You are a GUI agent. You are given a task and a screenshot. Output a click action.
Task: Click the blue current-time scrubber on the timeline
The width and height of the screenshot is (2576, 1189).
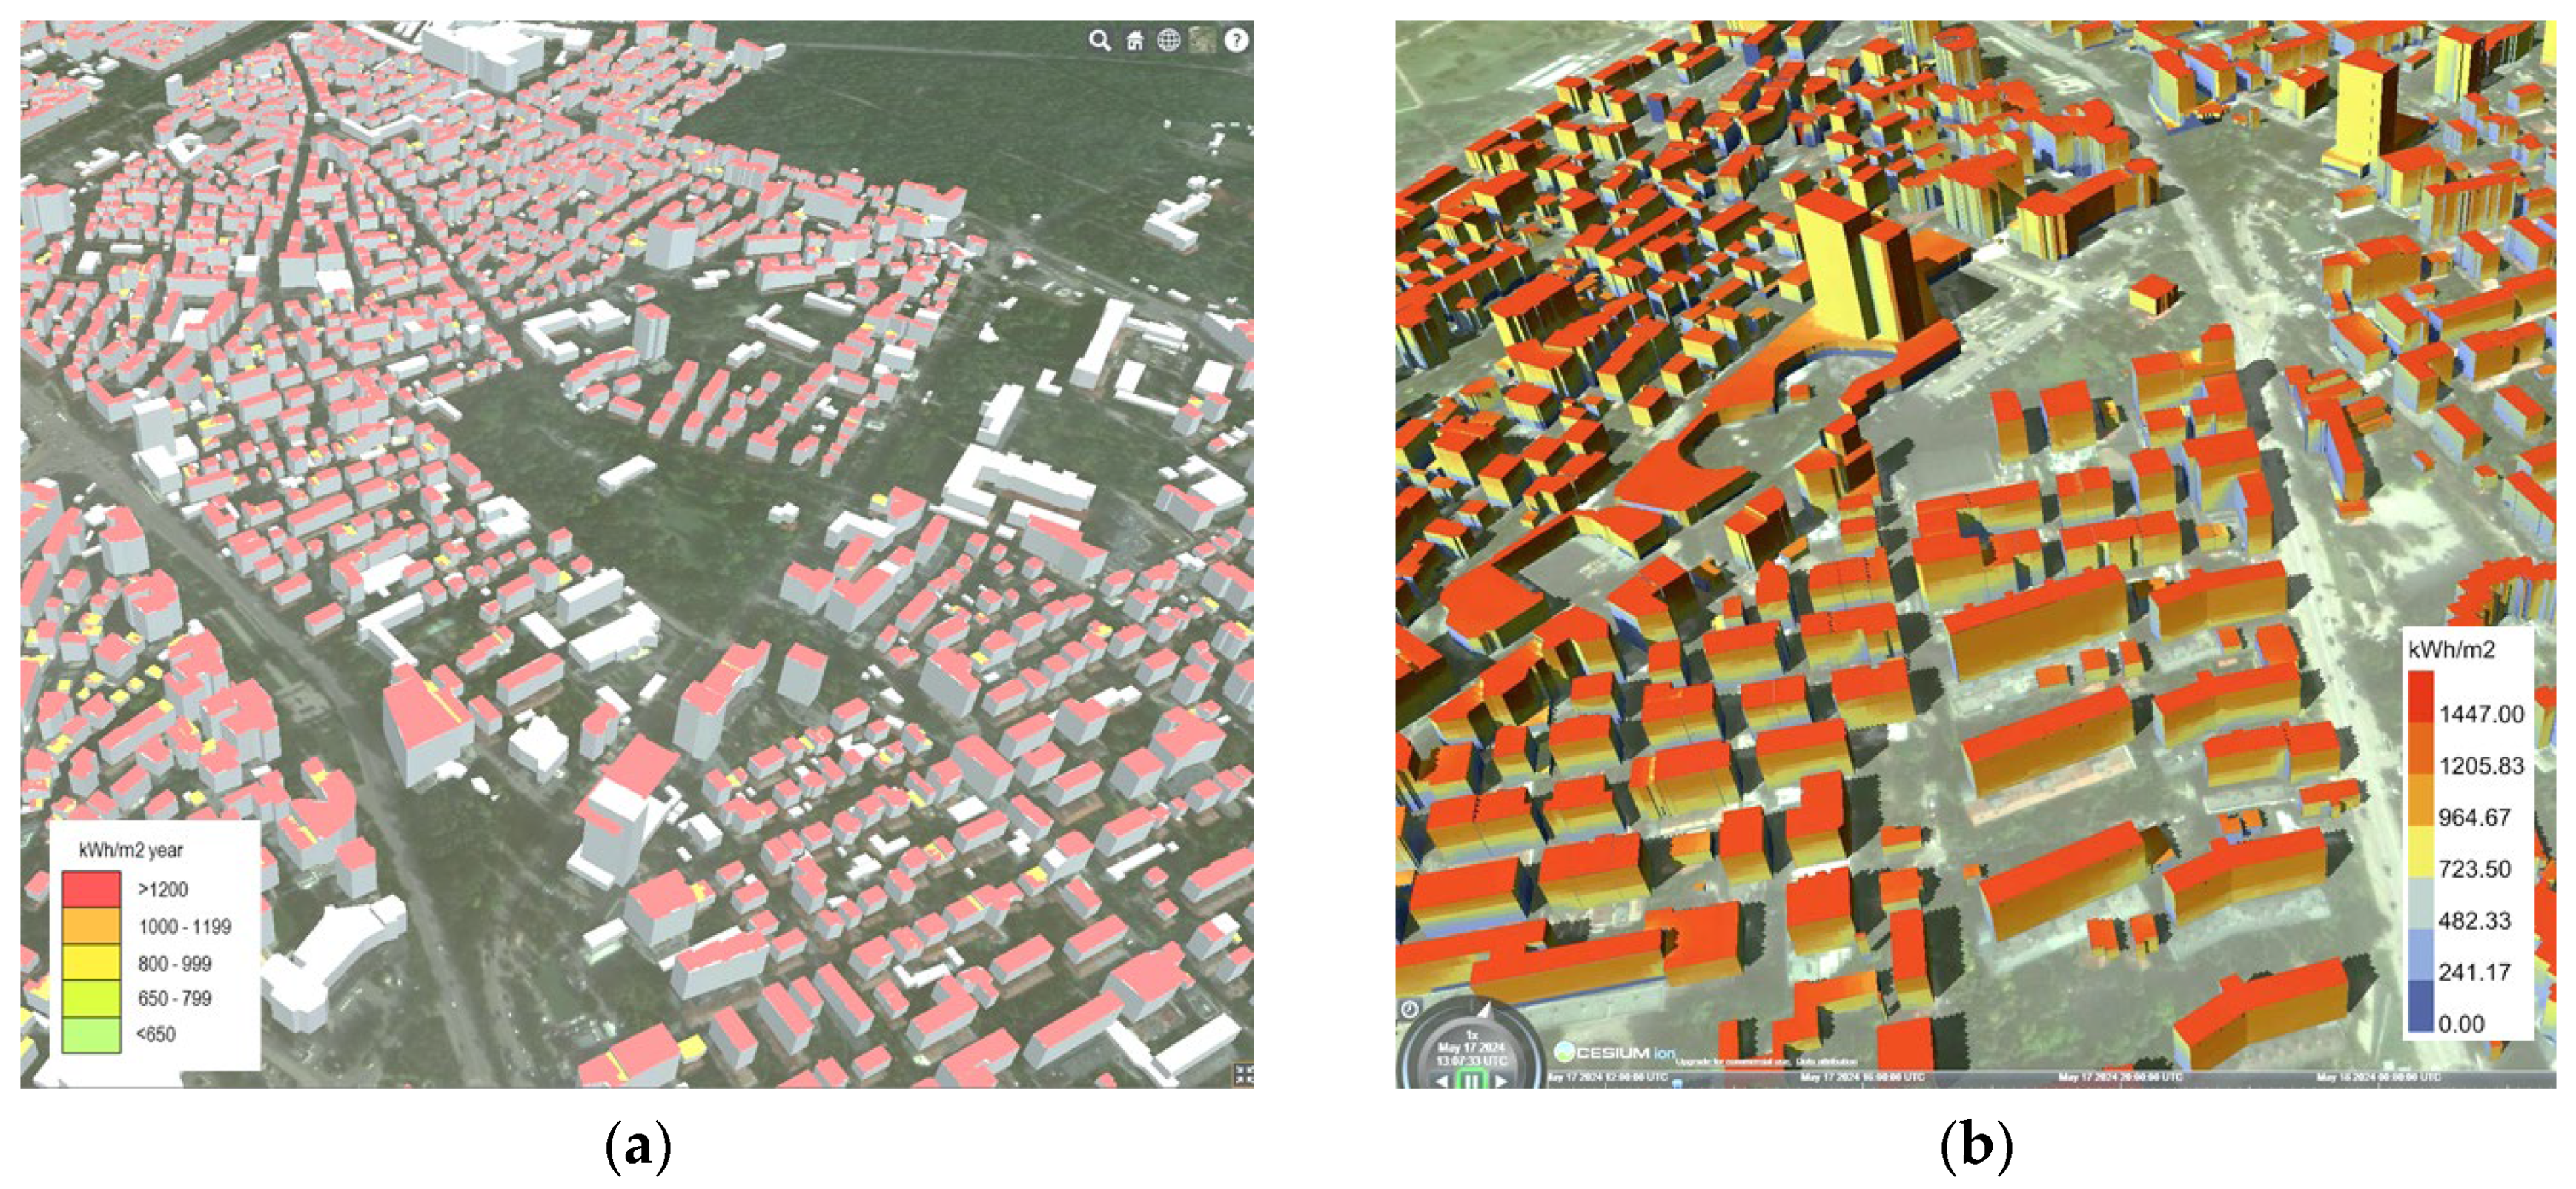point(1677,1084)
